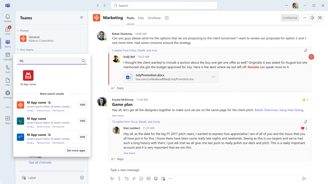Reply to the Game plan thread
This screenshot has width=328, height=184.
[x=118, y=159]
